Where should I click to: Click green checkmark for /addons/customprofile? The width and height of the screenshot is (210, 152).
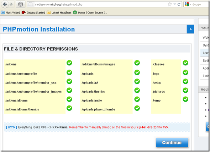point(69,72)
